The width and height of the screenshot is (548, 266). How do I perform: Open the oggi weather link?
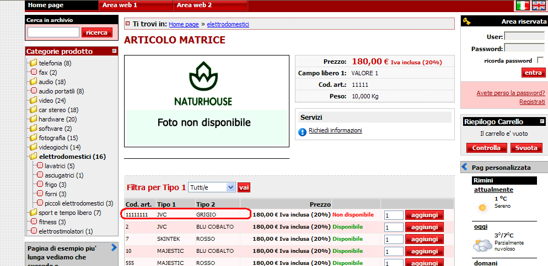coord(480,226)
